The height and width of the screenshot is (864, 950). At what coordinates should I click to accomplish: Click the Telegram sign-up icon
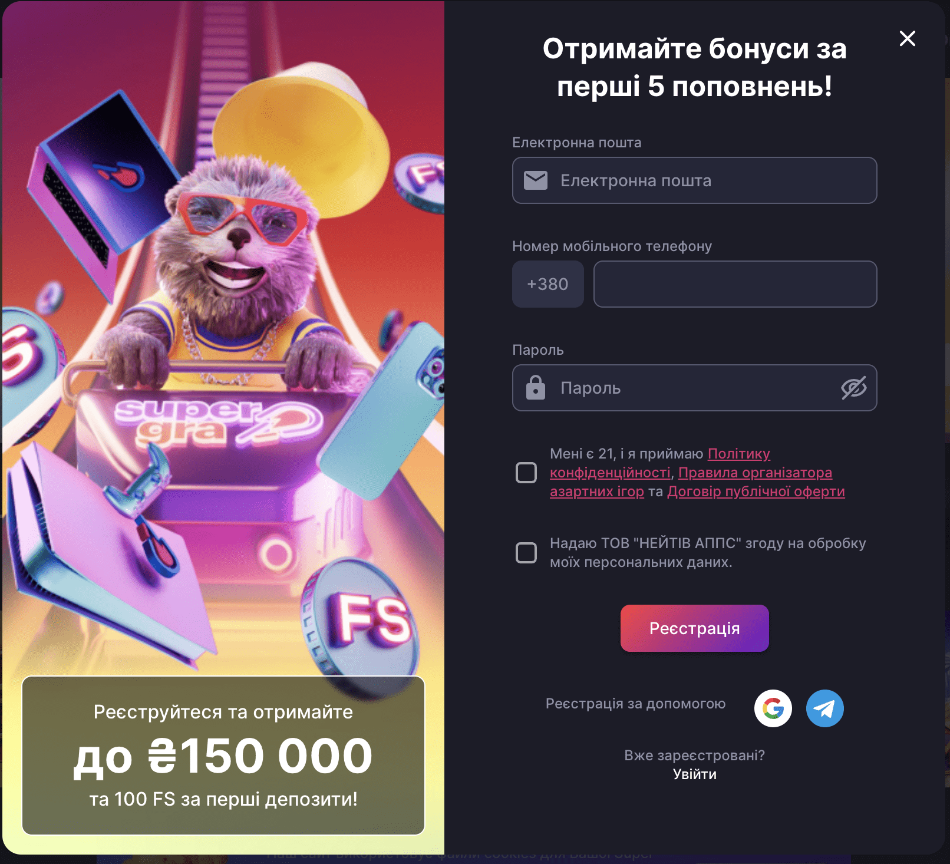click(x=824, y=708)
